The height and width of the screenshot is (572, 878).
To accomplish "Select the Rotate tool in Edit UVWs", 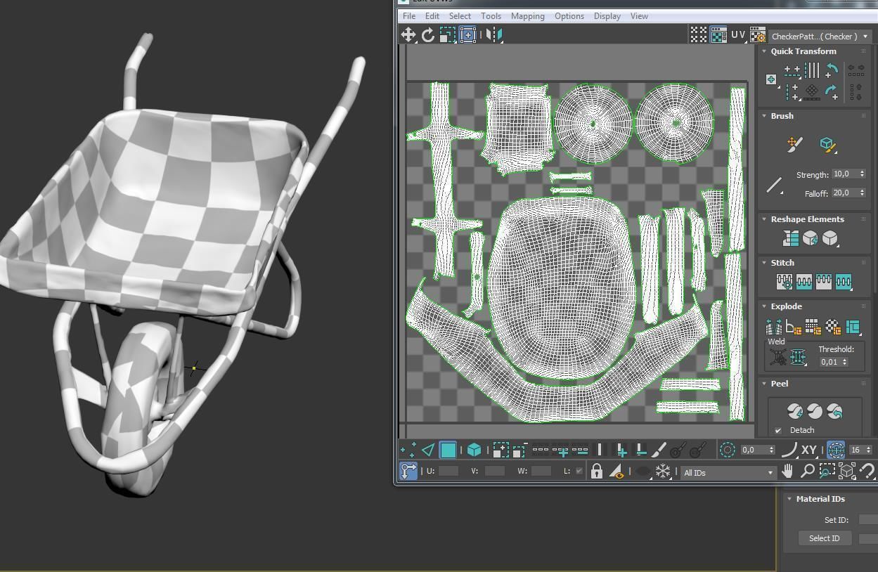I will pyautogui.click(x=427, y=34).
